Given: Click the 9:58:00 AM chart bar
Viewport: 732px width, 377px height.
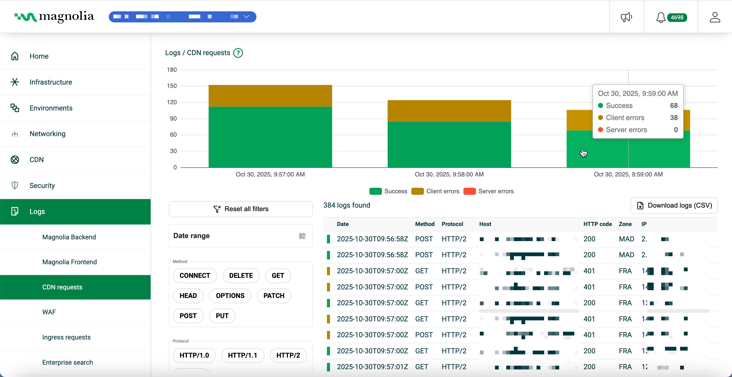Looking at the screenshot, I should pyautogui.click(x=449, y=134).
